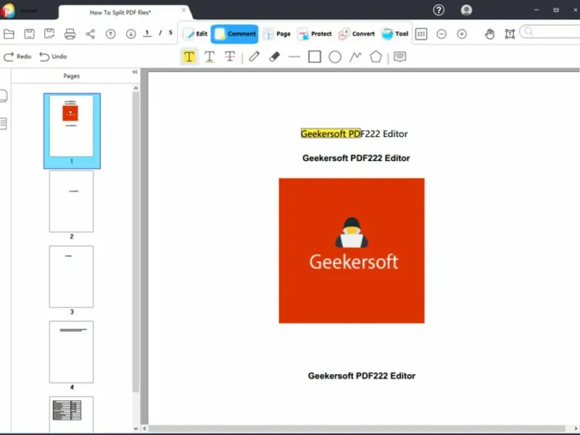Open the thumbnails sidebar panel icon
Screen dimensions: 580x435
tap(4, 96)
